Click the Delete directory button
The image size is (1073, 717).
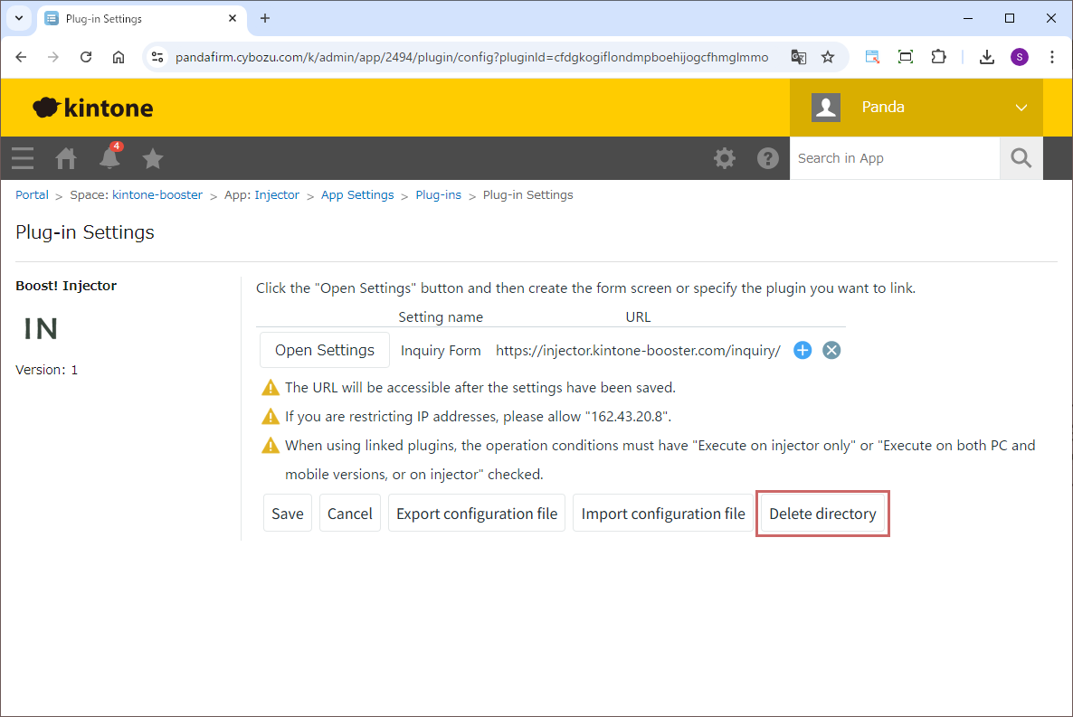pyautogui.click(x=822, y=514)
